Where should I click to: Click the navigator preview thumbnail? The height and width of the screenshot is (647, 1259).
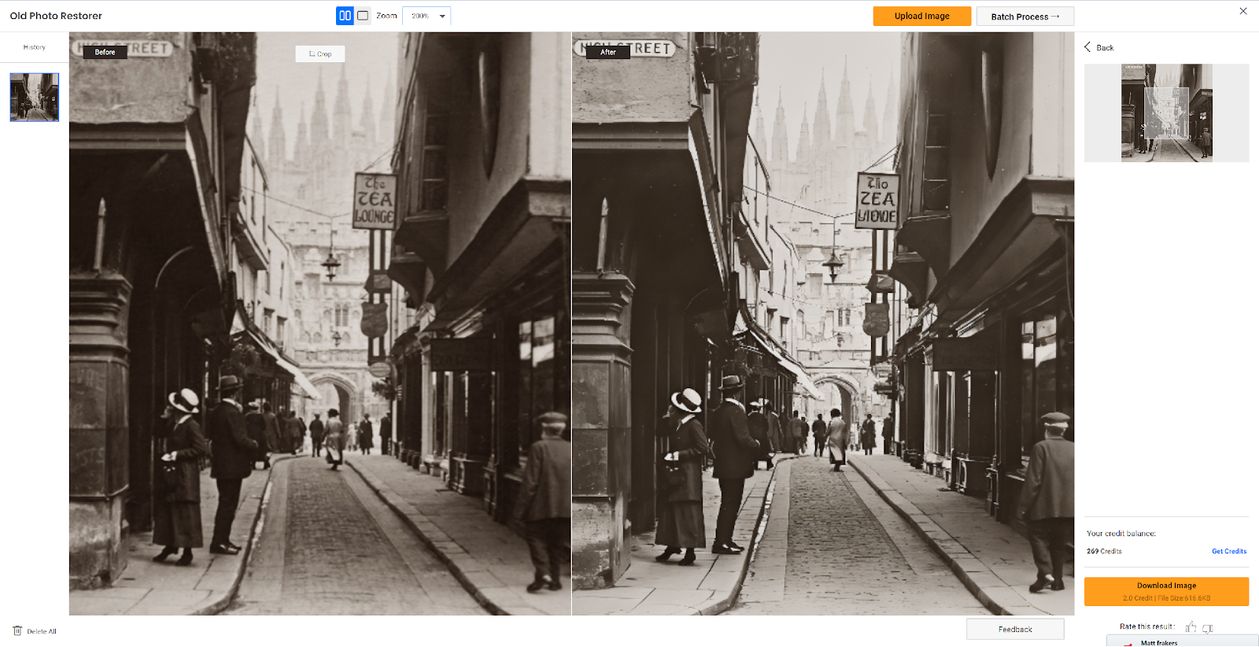coord(1167,113)
